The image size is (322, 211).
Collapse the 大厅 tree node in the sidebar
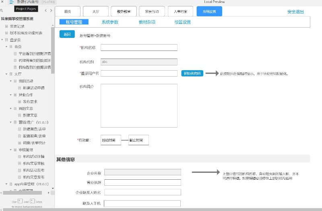pos(6,74)
